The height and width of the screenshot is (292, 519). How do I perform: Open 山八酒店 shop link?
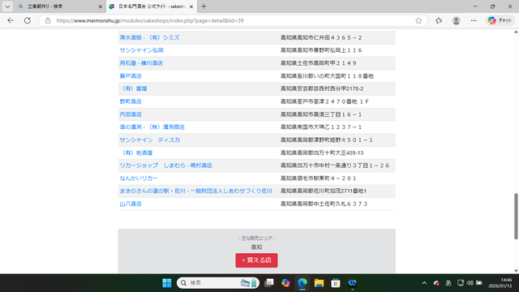(131, 204)
